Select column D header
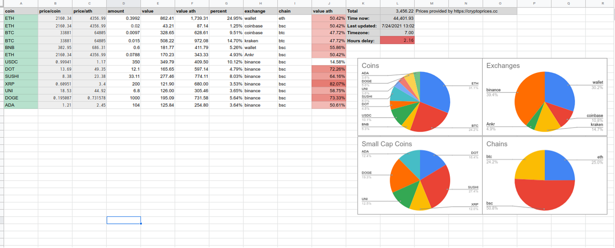615x248 pixels. pos(123,4)
